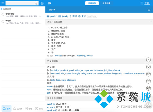Image resolution: width=153 pixels, height=112 pixels.
Task: Jump up with the floating up-arrow button
Action: [x=148, y=60]
